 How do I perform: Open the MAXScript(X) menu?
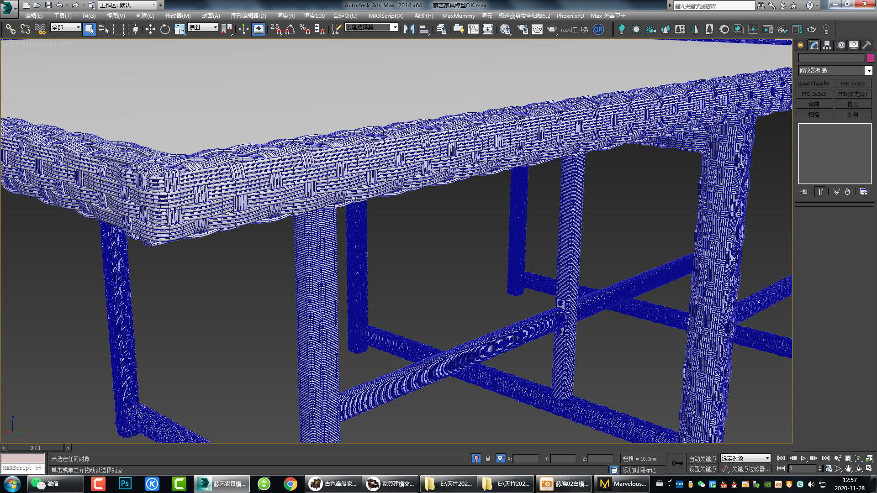[x=386, y=16]
